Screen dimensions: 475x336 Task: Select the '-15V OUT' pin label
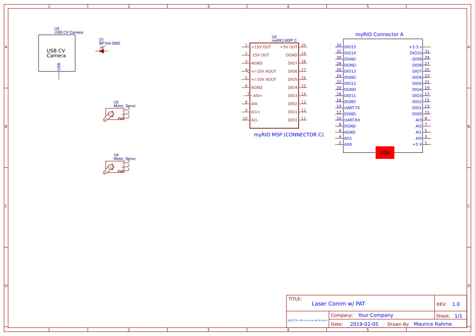click(260, 55)
